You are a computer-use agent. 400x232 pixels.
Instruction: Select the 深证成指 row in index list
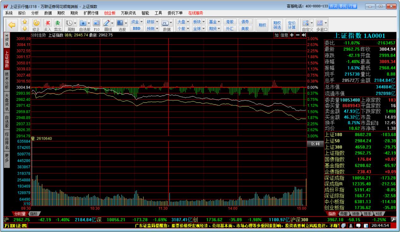360,178
